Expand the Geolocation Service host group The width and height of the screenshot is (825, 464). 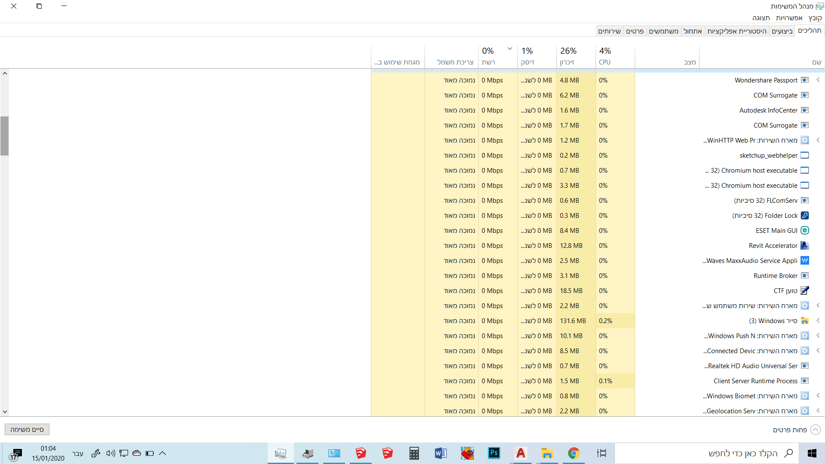(x=818, y=411)
